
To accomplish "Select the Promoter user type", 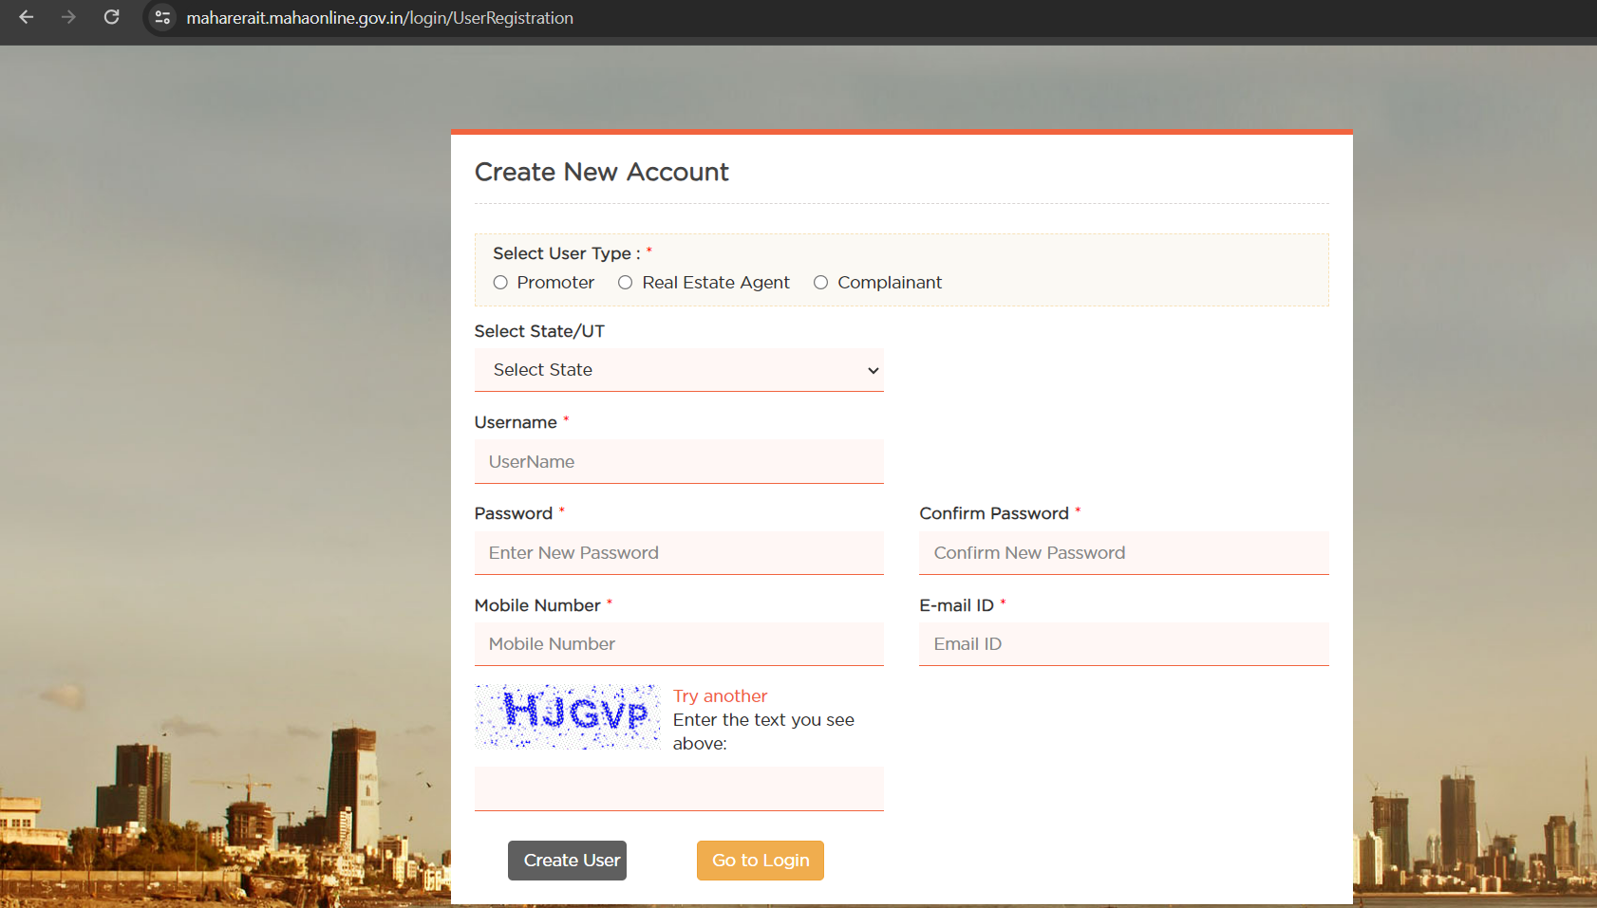I will click(500, 283).
